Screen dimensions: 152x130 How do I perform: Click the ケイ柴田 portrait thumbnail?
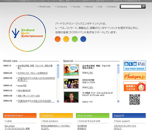[71, 97]
